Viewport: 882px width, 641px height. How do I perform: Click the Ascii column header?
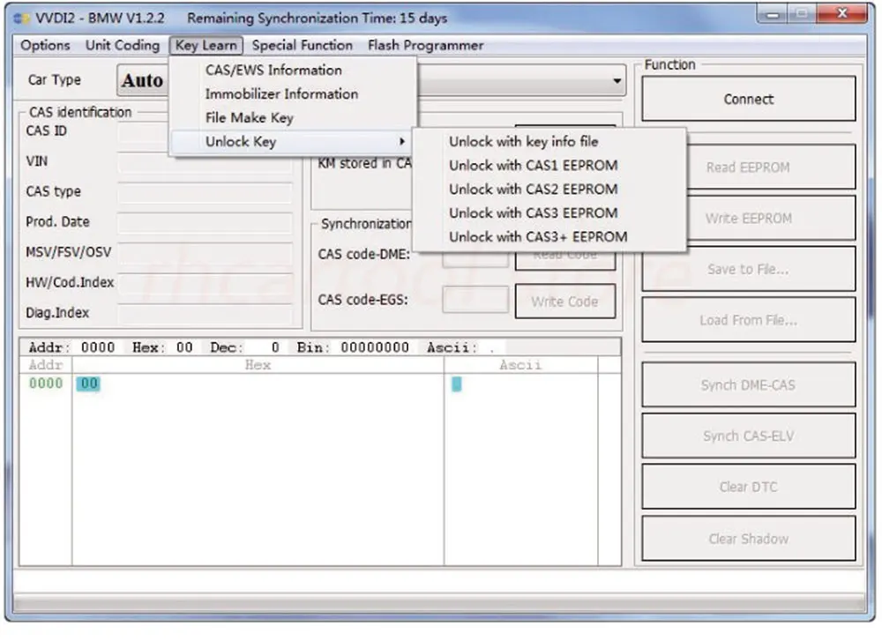[x=520, y=365]
